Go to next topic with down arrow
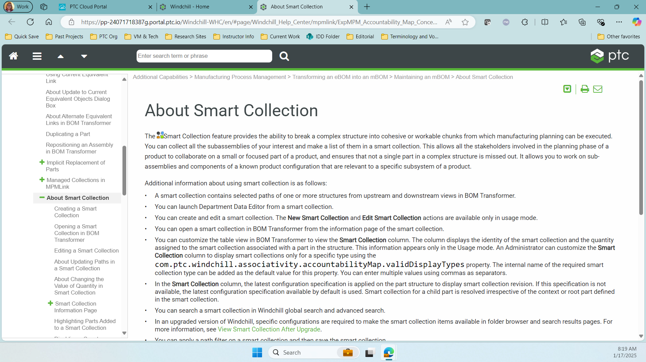 [x=84, y=56]
